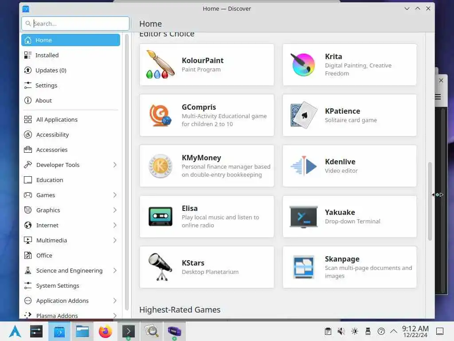The width and height of the screenshot is (454, 341).
Task: Open Discover Settings page
Action: coord(70,85)
